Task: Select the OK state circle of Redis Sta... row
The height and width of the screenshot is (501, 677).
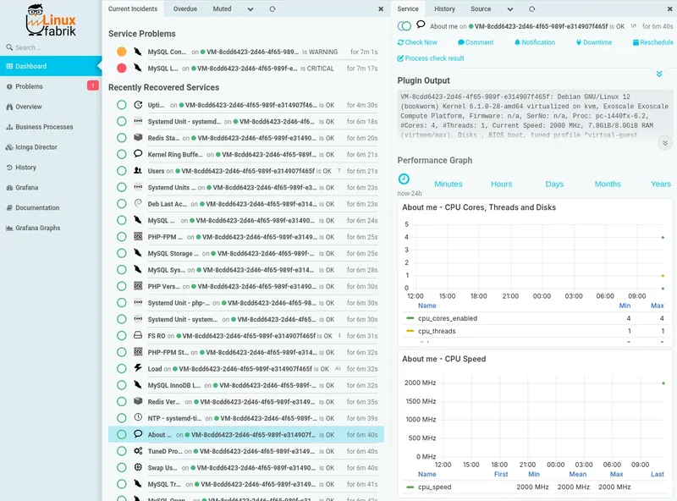Action: tap(122, 138)
